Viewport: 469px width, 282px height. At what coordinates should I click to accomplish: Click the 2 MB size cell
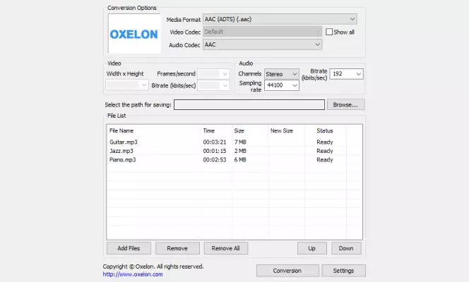(x=240, y=151)
